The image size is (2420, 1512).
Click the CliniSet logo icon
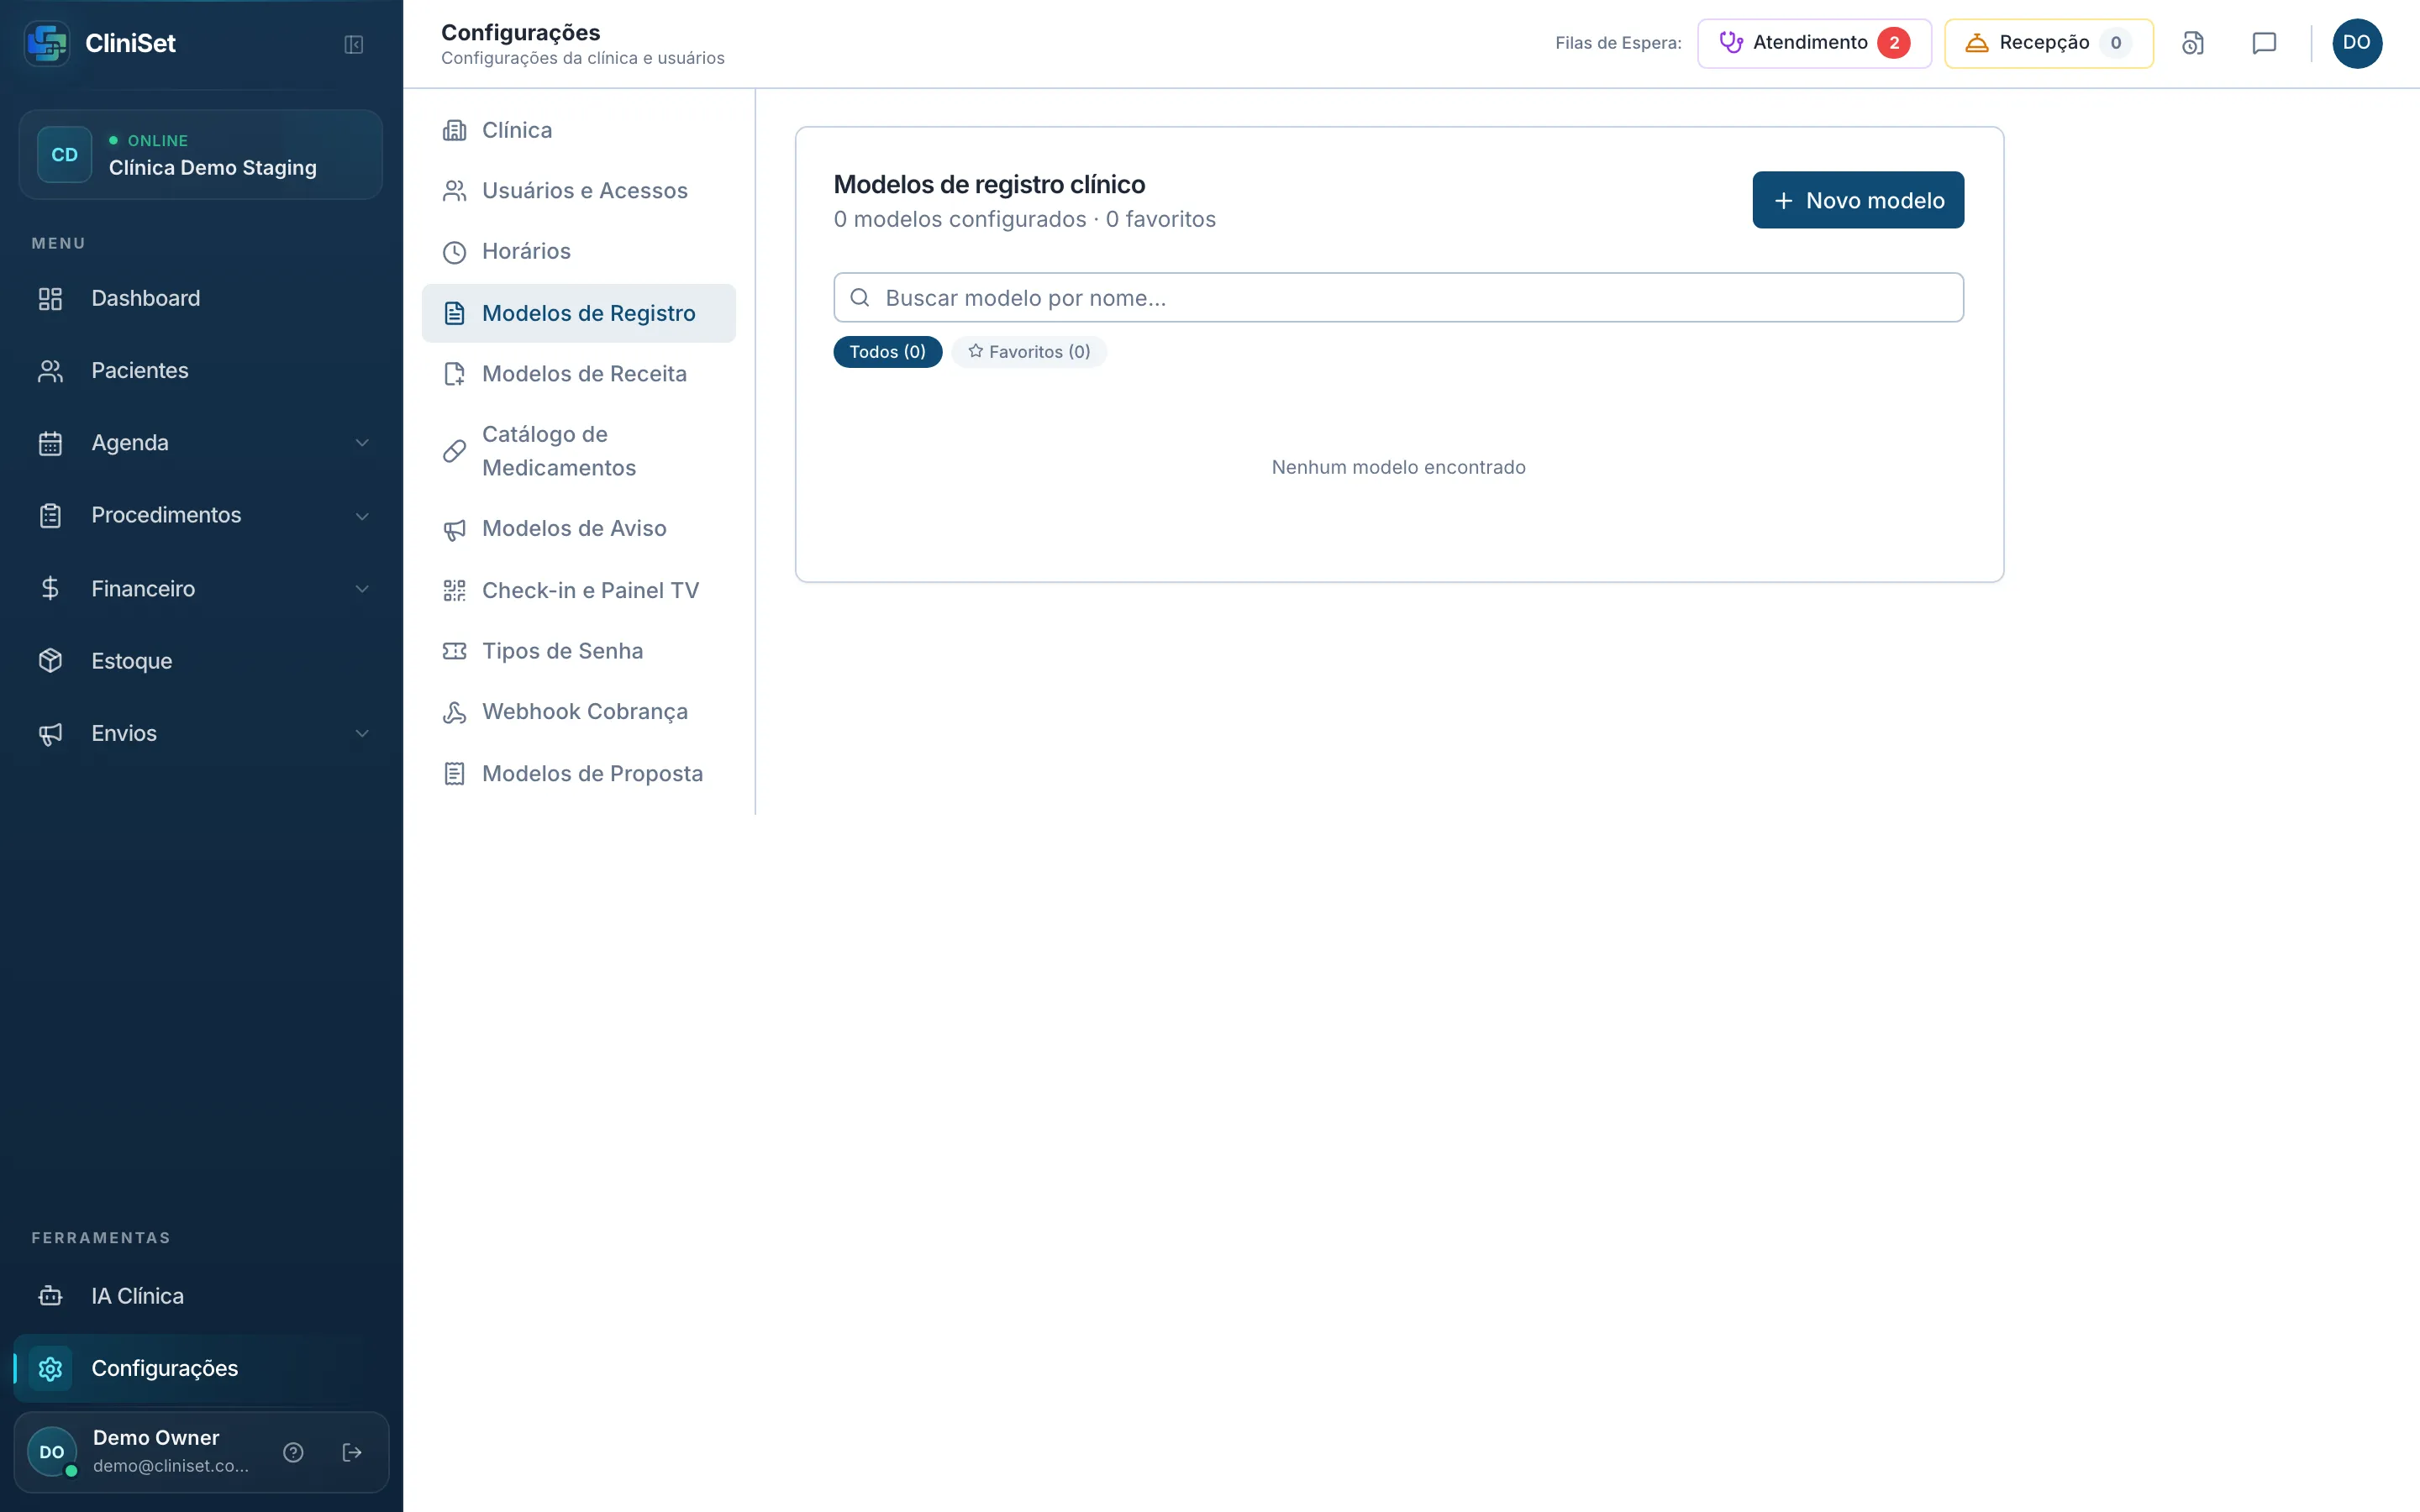click(47, 43)
